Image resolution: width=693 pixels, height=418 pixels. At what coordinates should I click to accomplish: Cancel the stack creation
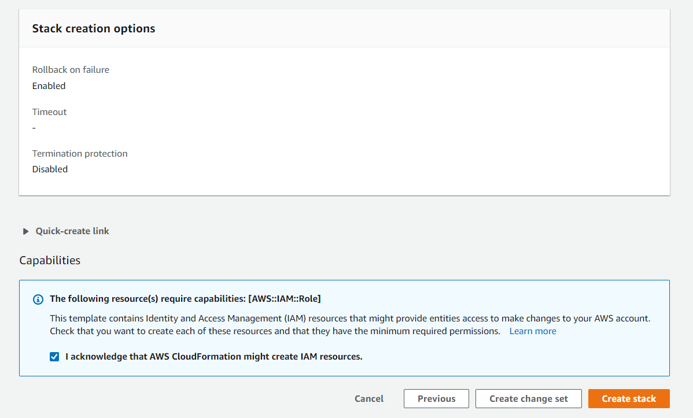point(369,398)
